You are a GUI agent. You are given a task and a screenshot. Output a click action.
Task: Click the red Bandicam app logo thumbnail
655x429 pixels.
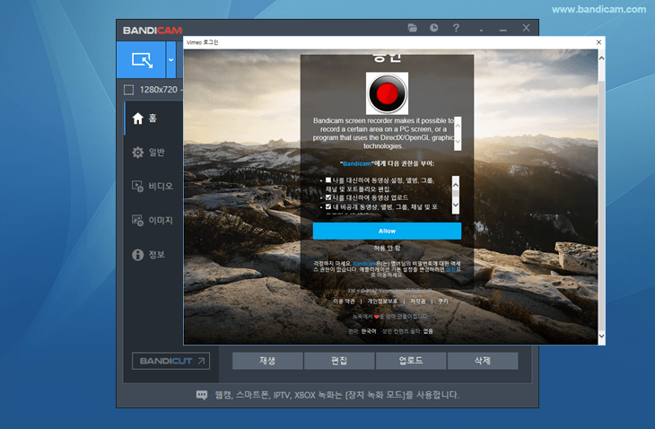coord(387,93)
